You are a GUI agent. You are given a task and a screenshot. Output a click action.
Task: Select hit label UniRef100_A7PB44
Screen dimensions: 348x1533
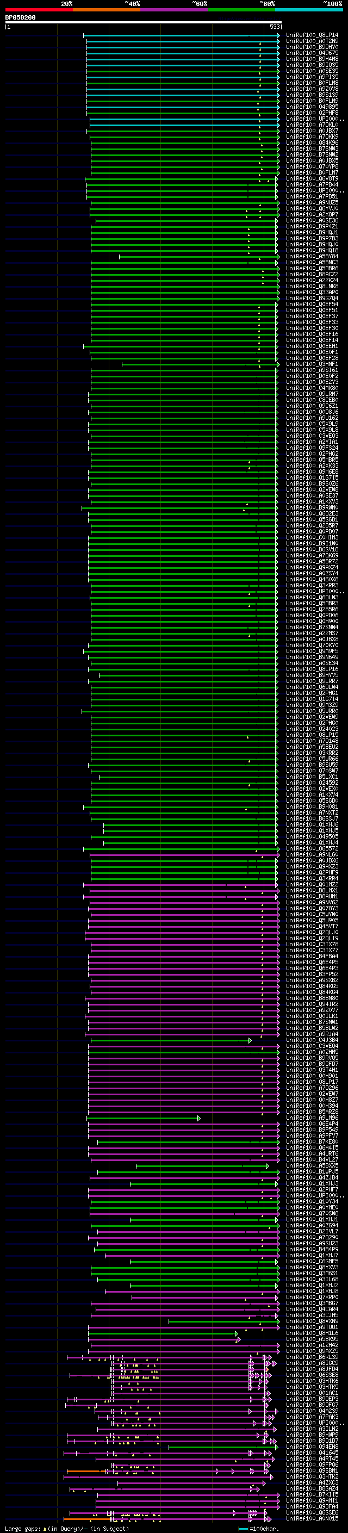click(x=312, y=185)
